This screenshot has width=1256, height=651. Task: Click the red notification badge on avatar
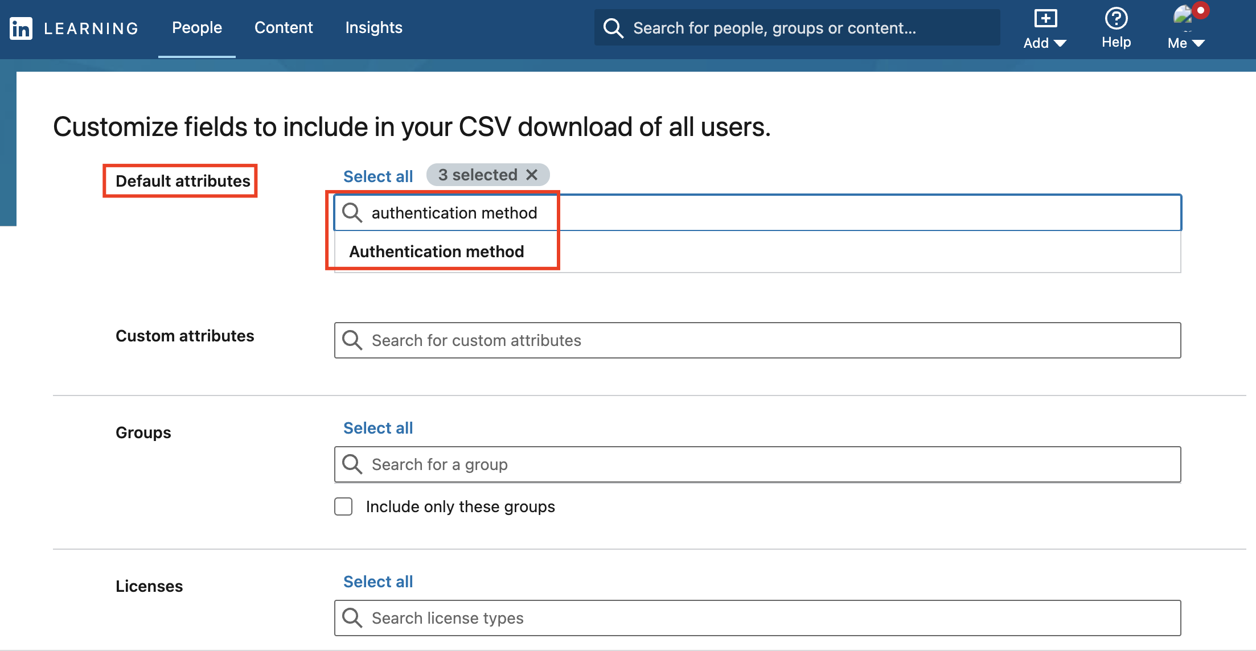(x=1201, y=10)
